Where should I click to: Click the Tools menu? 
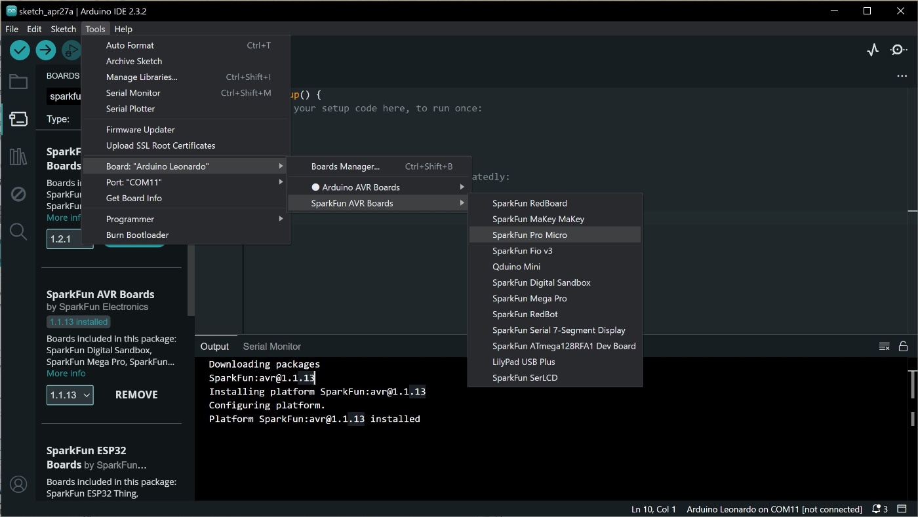pos(95,29)
